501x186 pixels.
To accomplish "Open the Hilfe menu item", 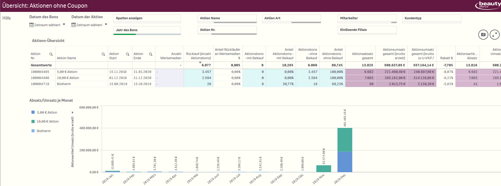I will tap(7, 18).
